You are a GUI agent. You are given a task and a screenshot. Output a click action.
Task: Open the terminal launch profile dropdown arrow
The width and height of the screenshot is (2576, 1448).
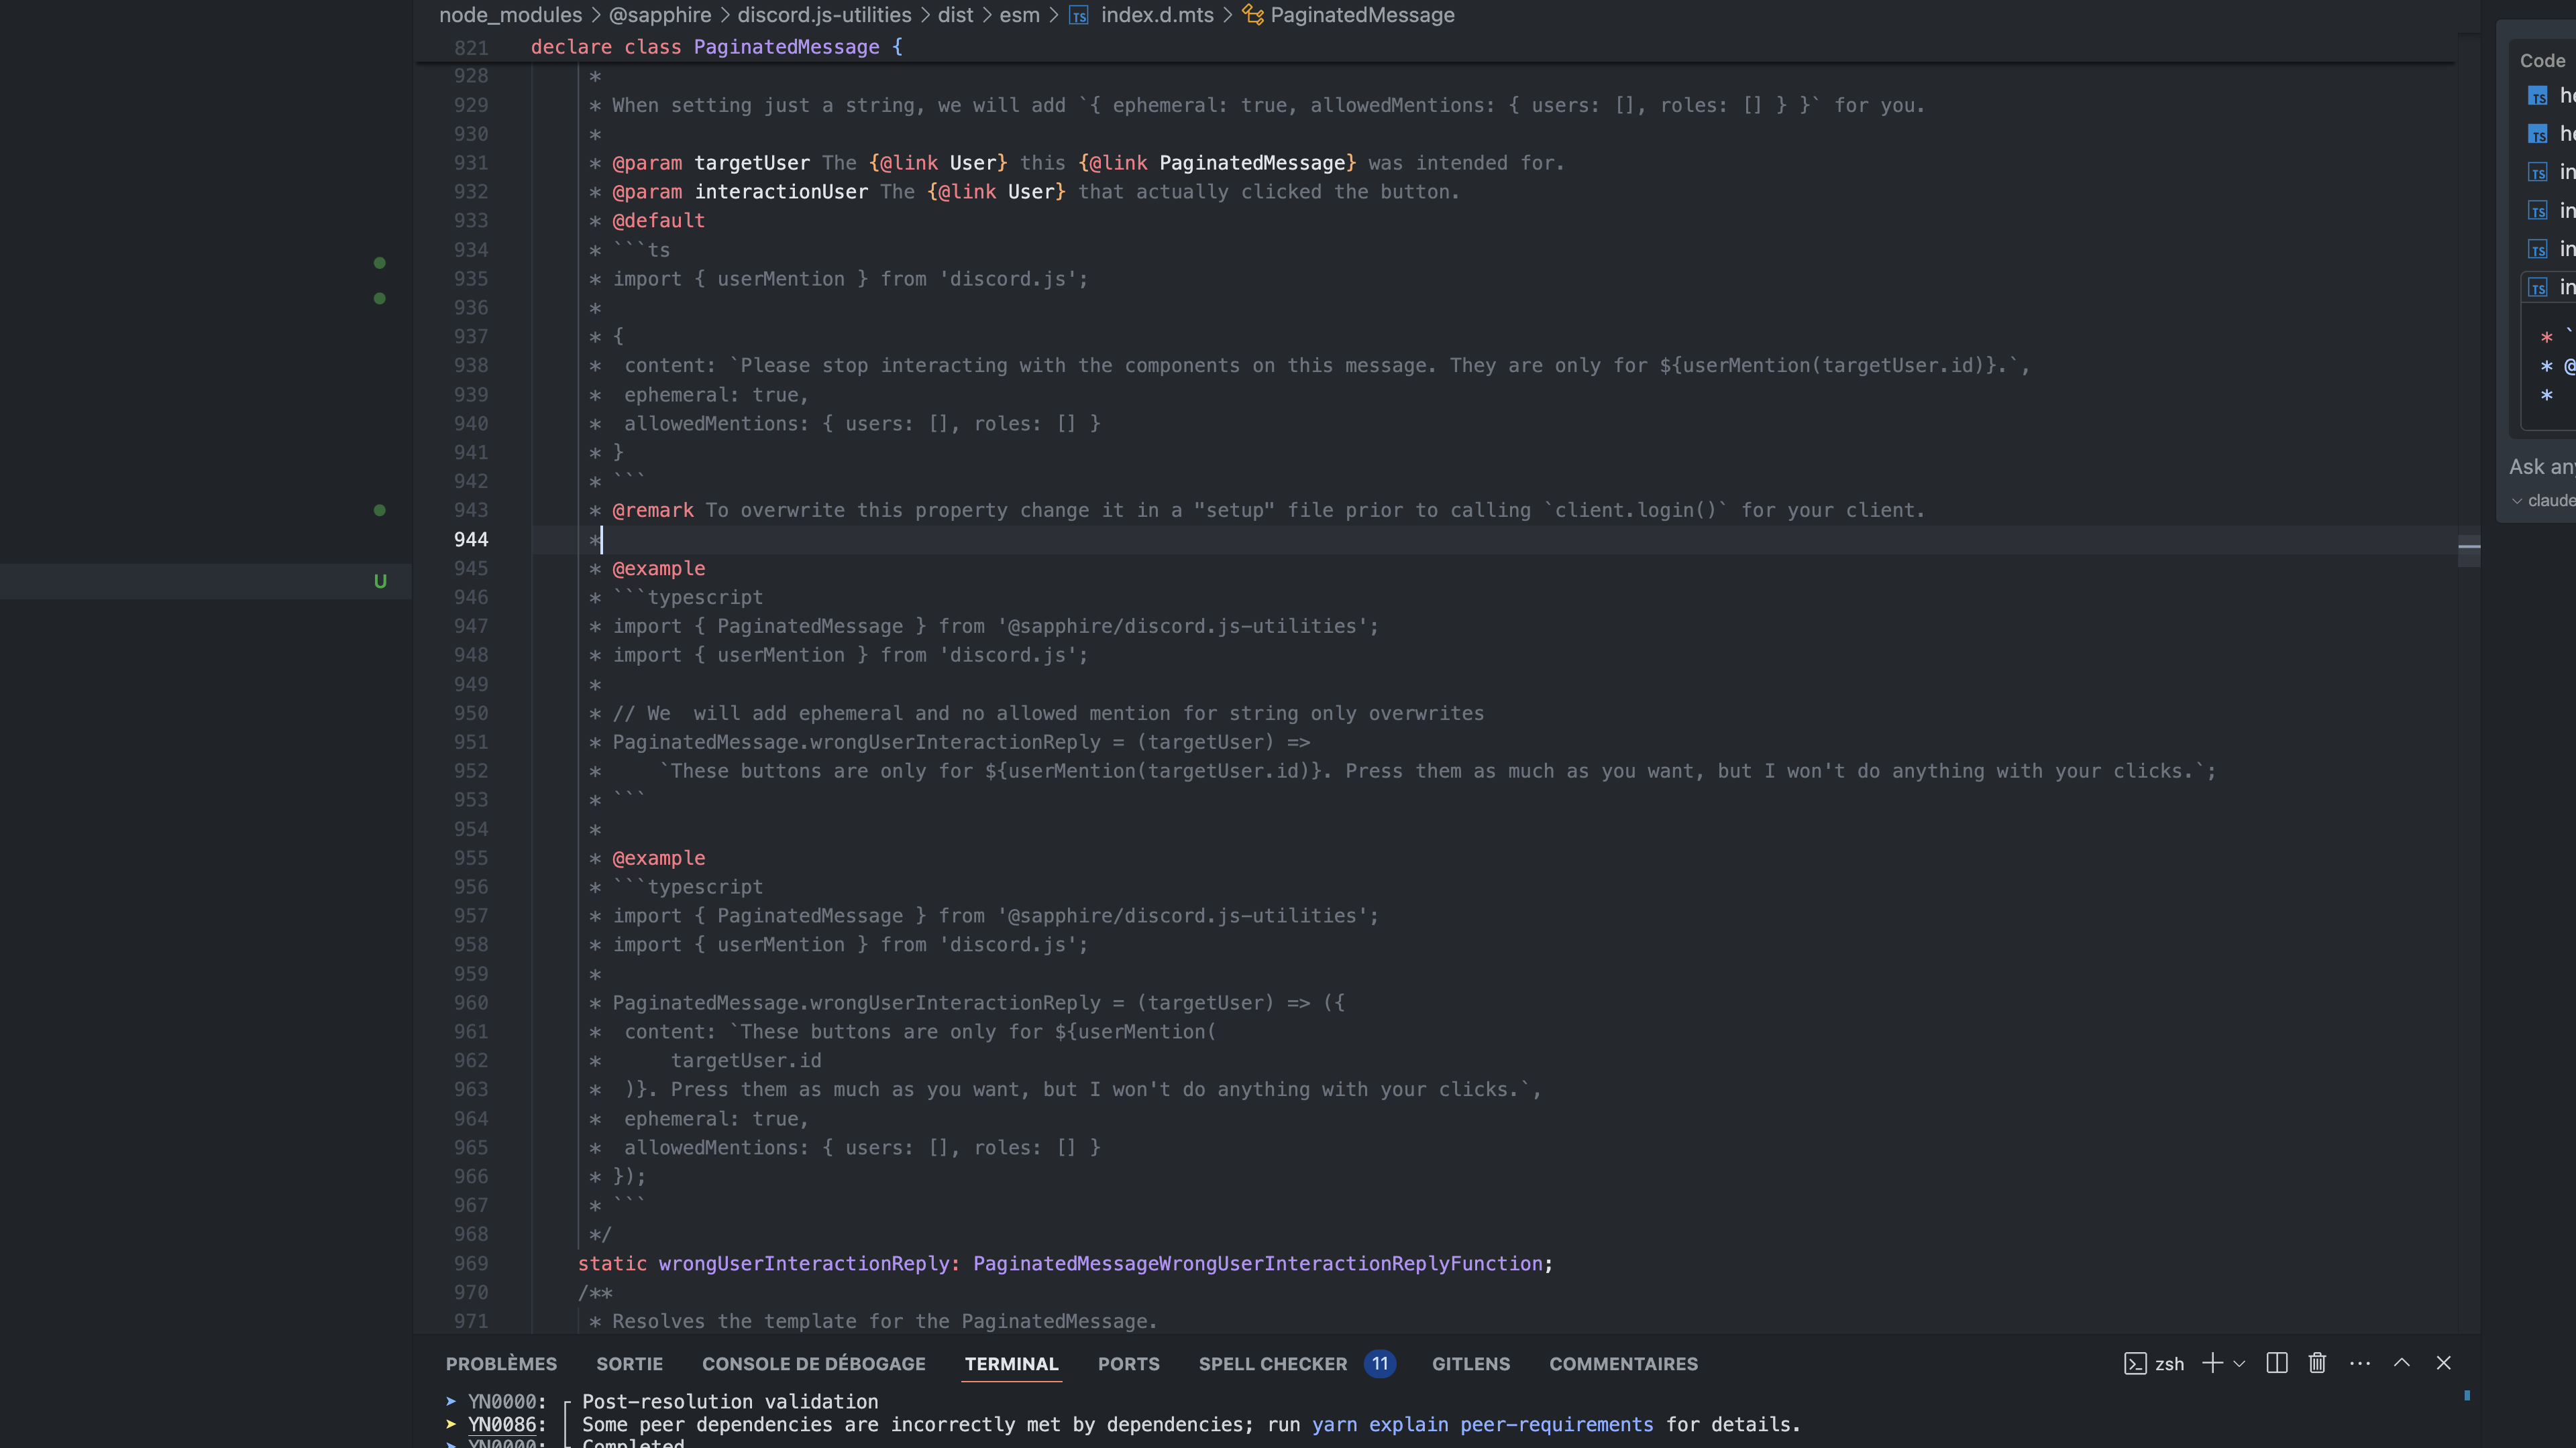pos(2239,1364)
